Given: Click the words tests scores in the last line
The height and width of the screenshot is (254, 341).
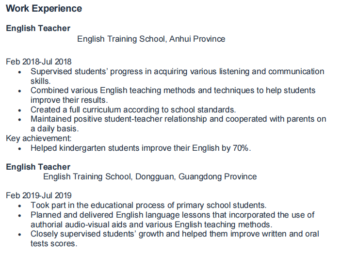Looking at the screenshot, I should (53, 243).
